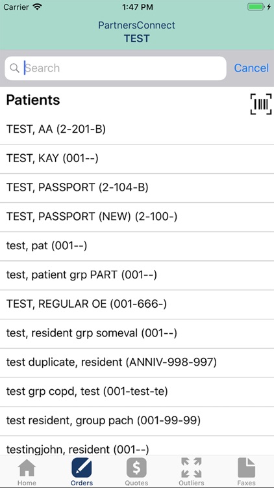The height and width of the screenshot is (488, 274).
Task: Choose TEST, PASSPORT (2-104-B) patient
Action: pos(137,187)
